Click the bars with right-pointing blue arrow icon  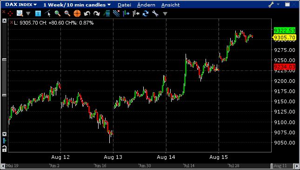coord(126,13)
